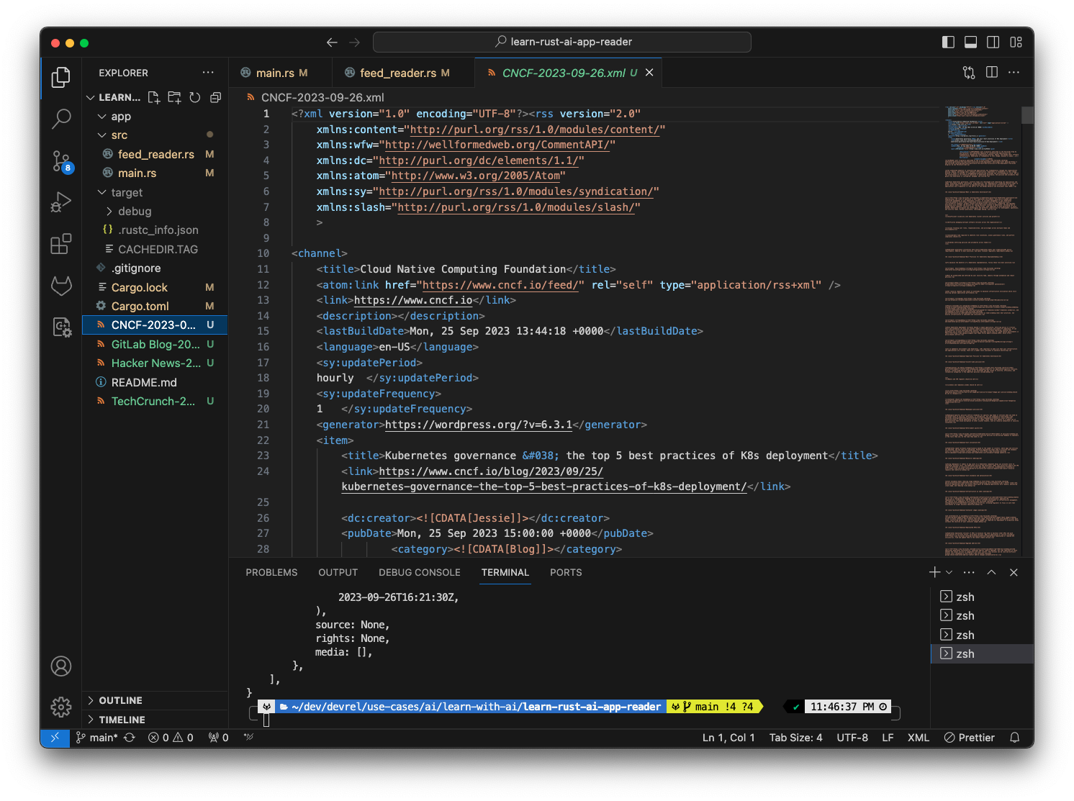Open the PROBLEMS panel tab
The height and width of the screenshot is (801, 1074).
(x=271, y=572)
